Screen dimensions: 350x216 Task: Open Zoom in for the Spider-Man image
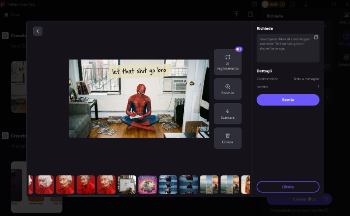(x=227, y=89)
